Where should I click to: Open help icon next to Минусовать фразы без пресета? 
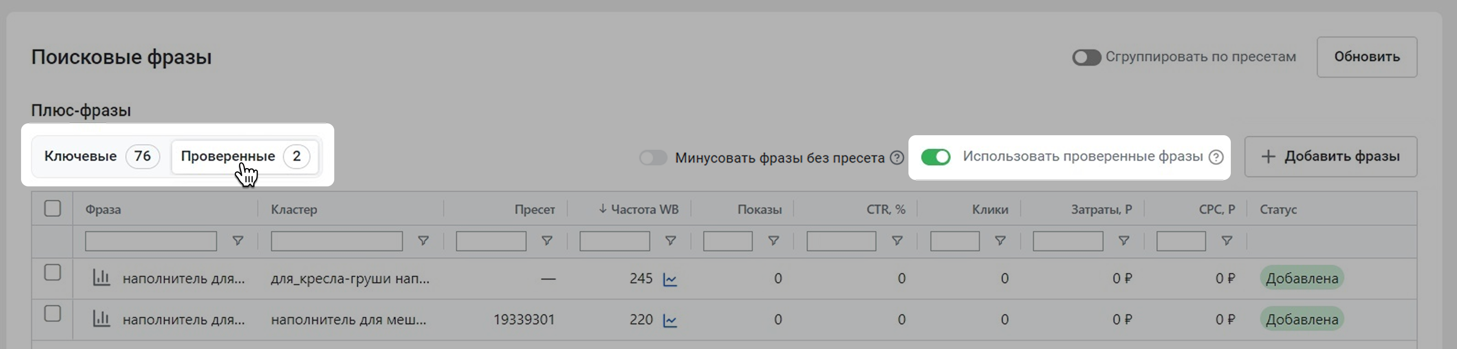click(x=897, y=158)
